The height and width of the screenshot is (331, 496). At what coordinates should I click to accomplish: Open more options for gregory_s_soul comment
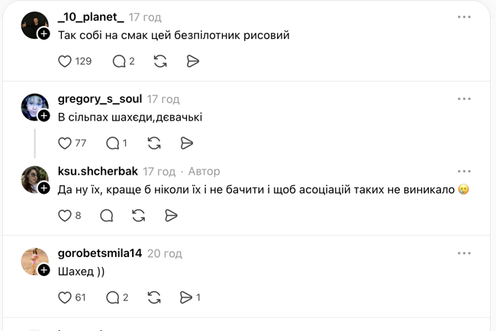pyautogui.click(x=464, y=99)
